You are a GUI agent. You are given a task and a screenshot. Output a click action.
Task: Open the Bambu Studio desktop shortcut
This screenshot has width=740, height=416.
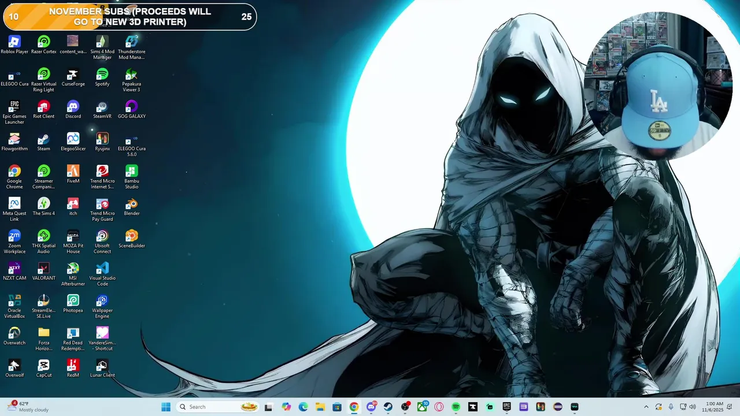(x=132, y=177)
